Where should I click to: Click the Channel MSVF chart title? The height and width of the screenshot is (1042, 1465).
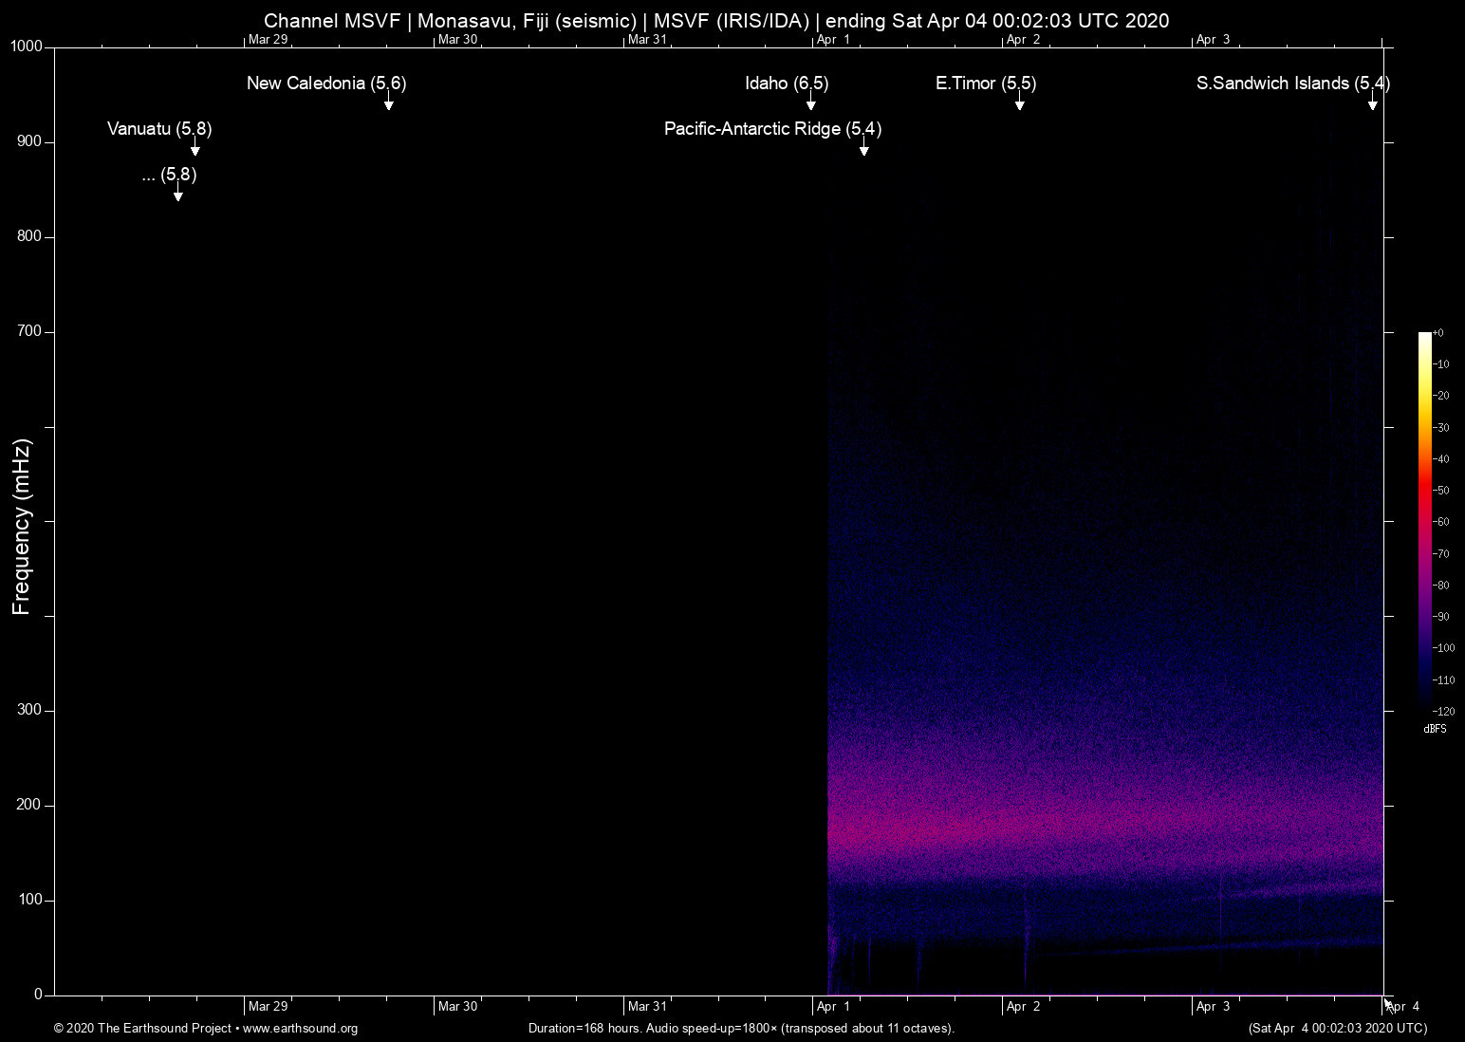click(715, 21)
